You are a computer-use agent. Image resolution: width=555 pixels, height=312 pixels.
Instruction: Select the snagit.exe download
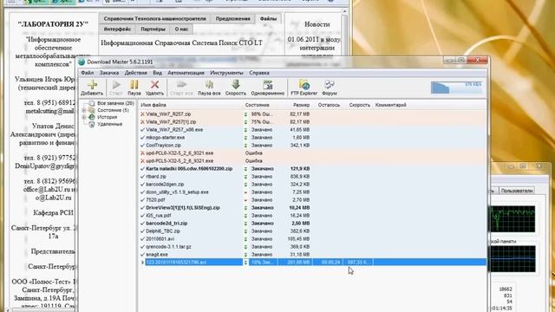(x=312, y=254)
